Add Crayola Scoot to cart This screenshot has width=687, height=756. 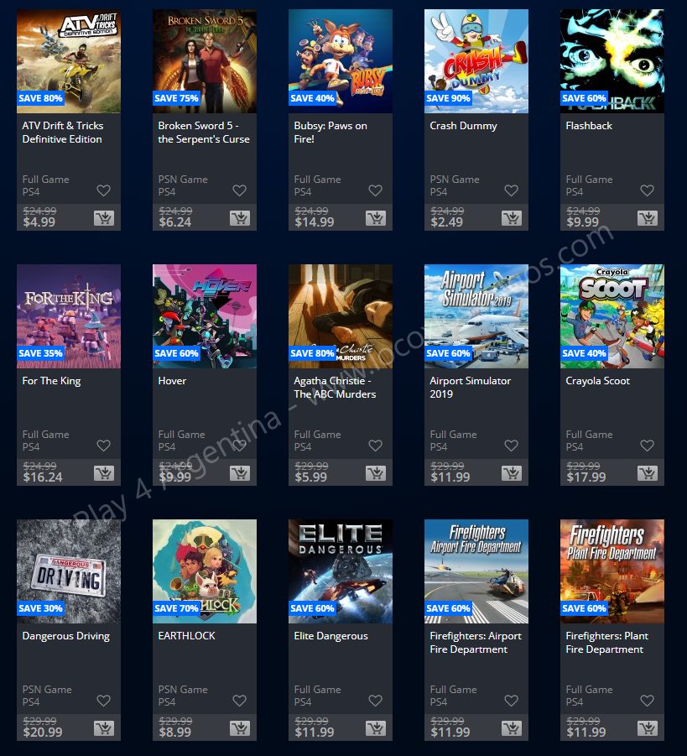point(648,473)
